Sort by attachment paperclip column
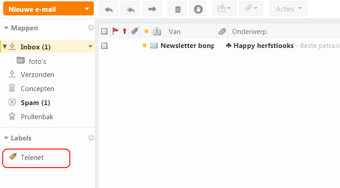Screen dimensions: 340x188 click(x=222, y=31)
